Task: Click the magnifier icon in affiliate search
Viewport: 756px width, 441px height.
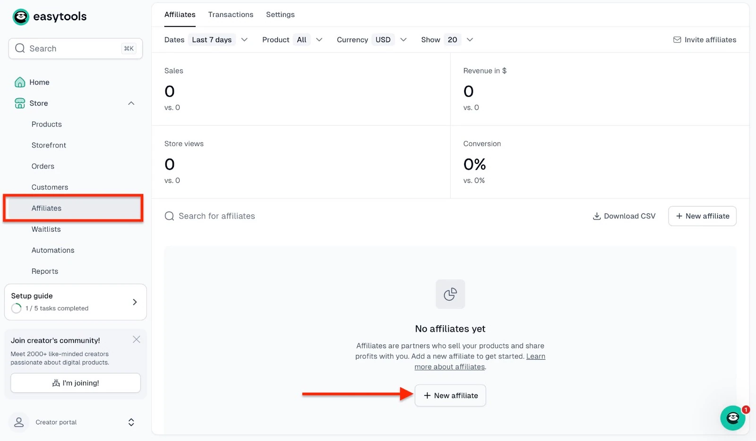Action: pyautogui.click(x=169, y=216)
